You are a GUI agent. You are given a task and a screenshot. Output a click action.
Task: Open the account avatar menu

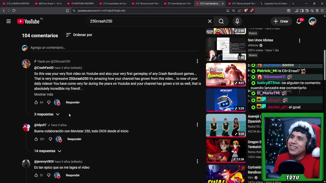(x=313, y=21)
